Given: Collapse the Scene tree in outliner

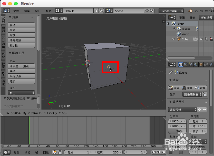Looking at the screenshot, I should [168, 24].
